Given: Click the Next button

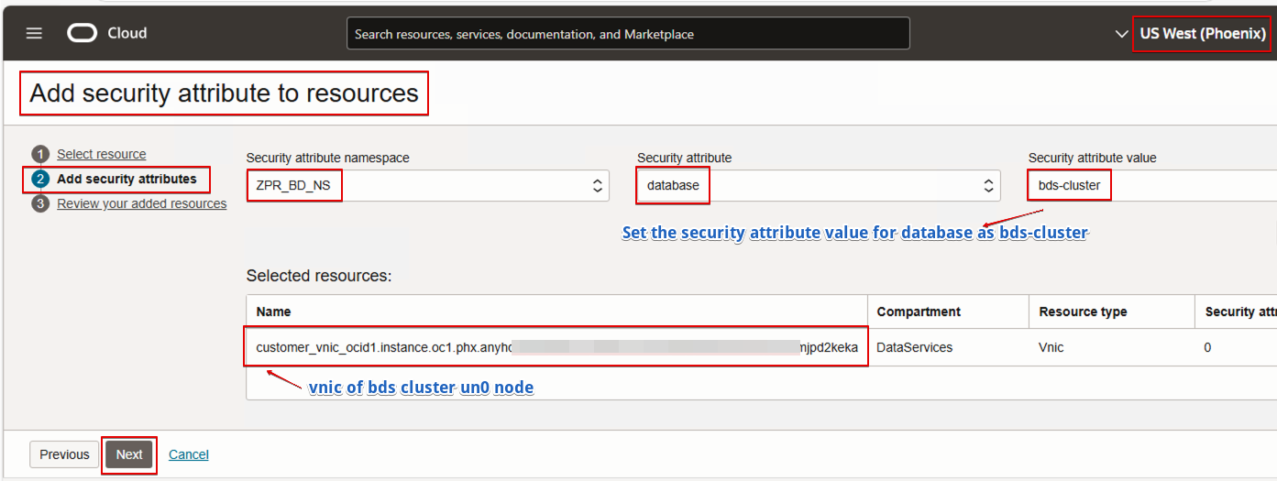Looking at the screenshot, I should [x=129, y=454].
